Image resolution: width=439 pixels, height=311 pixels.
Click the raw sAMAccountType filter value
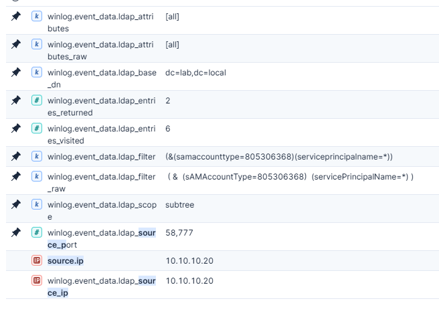tap(290, 177)
